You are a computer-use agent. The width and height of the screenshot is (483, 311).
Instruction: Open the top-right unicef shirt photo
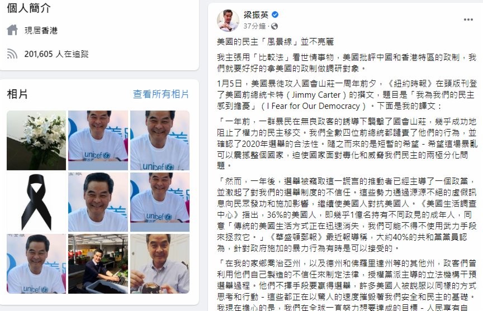160,140
